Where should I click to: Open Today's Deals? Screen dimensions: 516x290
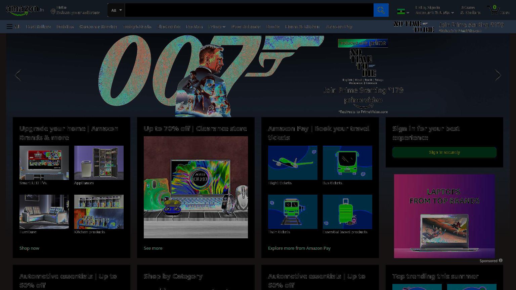[137, 27]
